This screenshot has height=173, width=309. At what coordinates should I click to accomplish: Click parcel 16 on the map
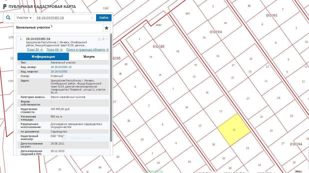(x=207, y=92)
